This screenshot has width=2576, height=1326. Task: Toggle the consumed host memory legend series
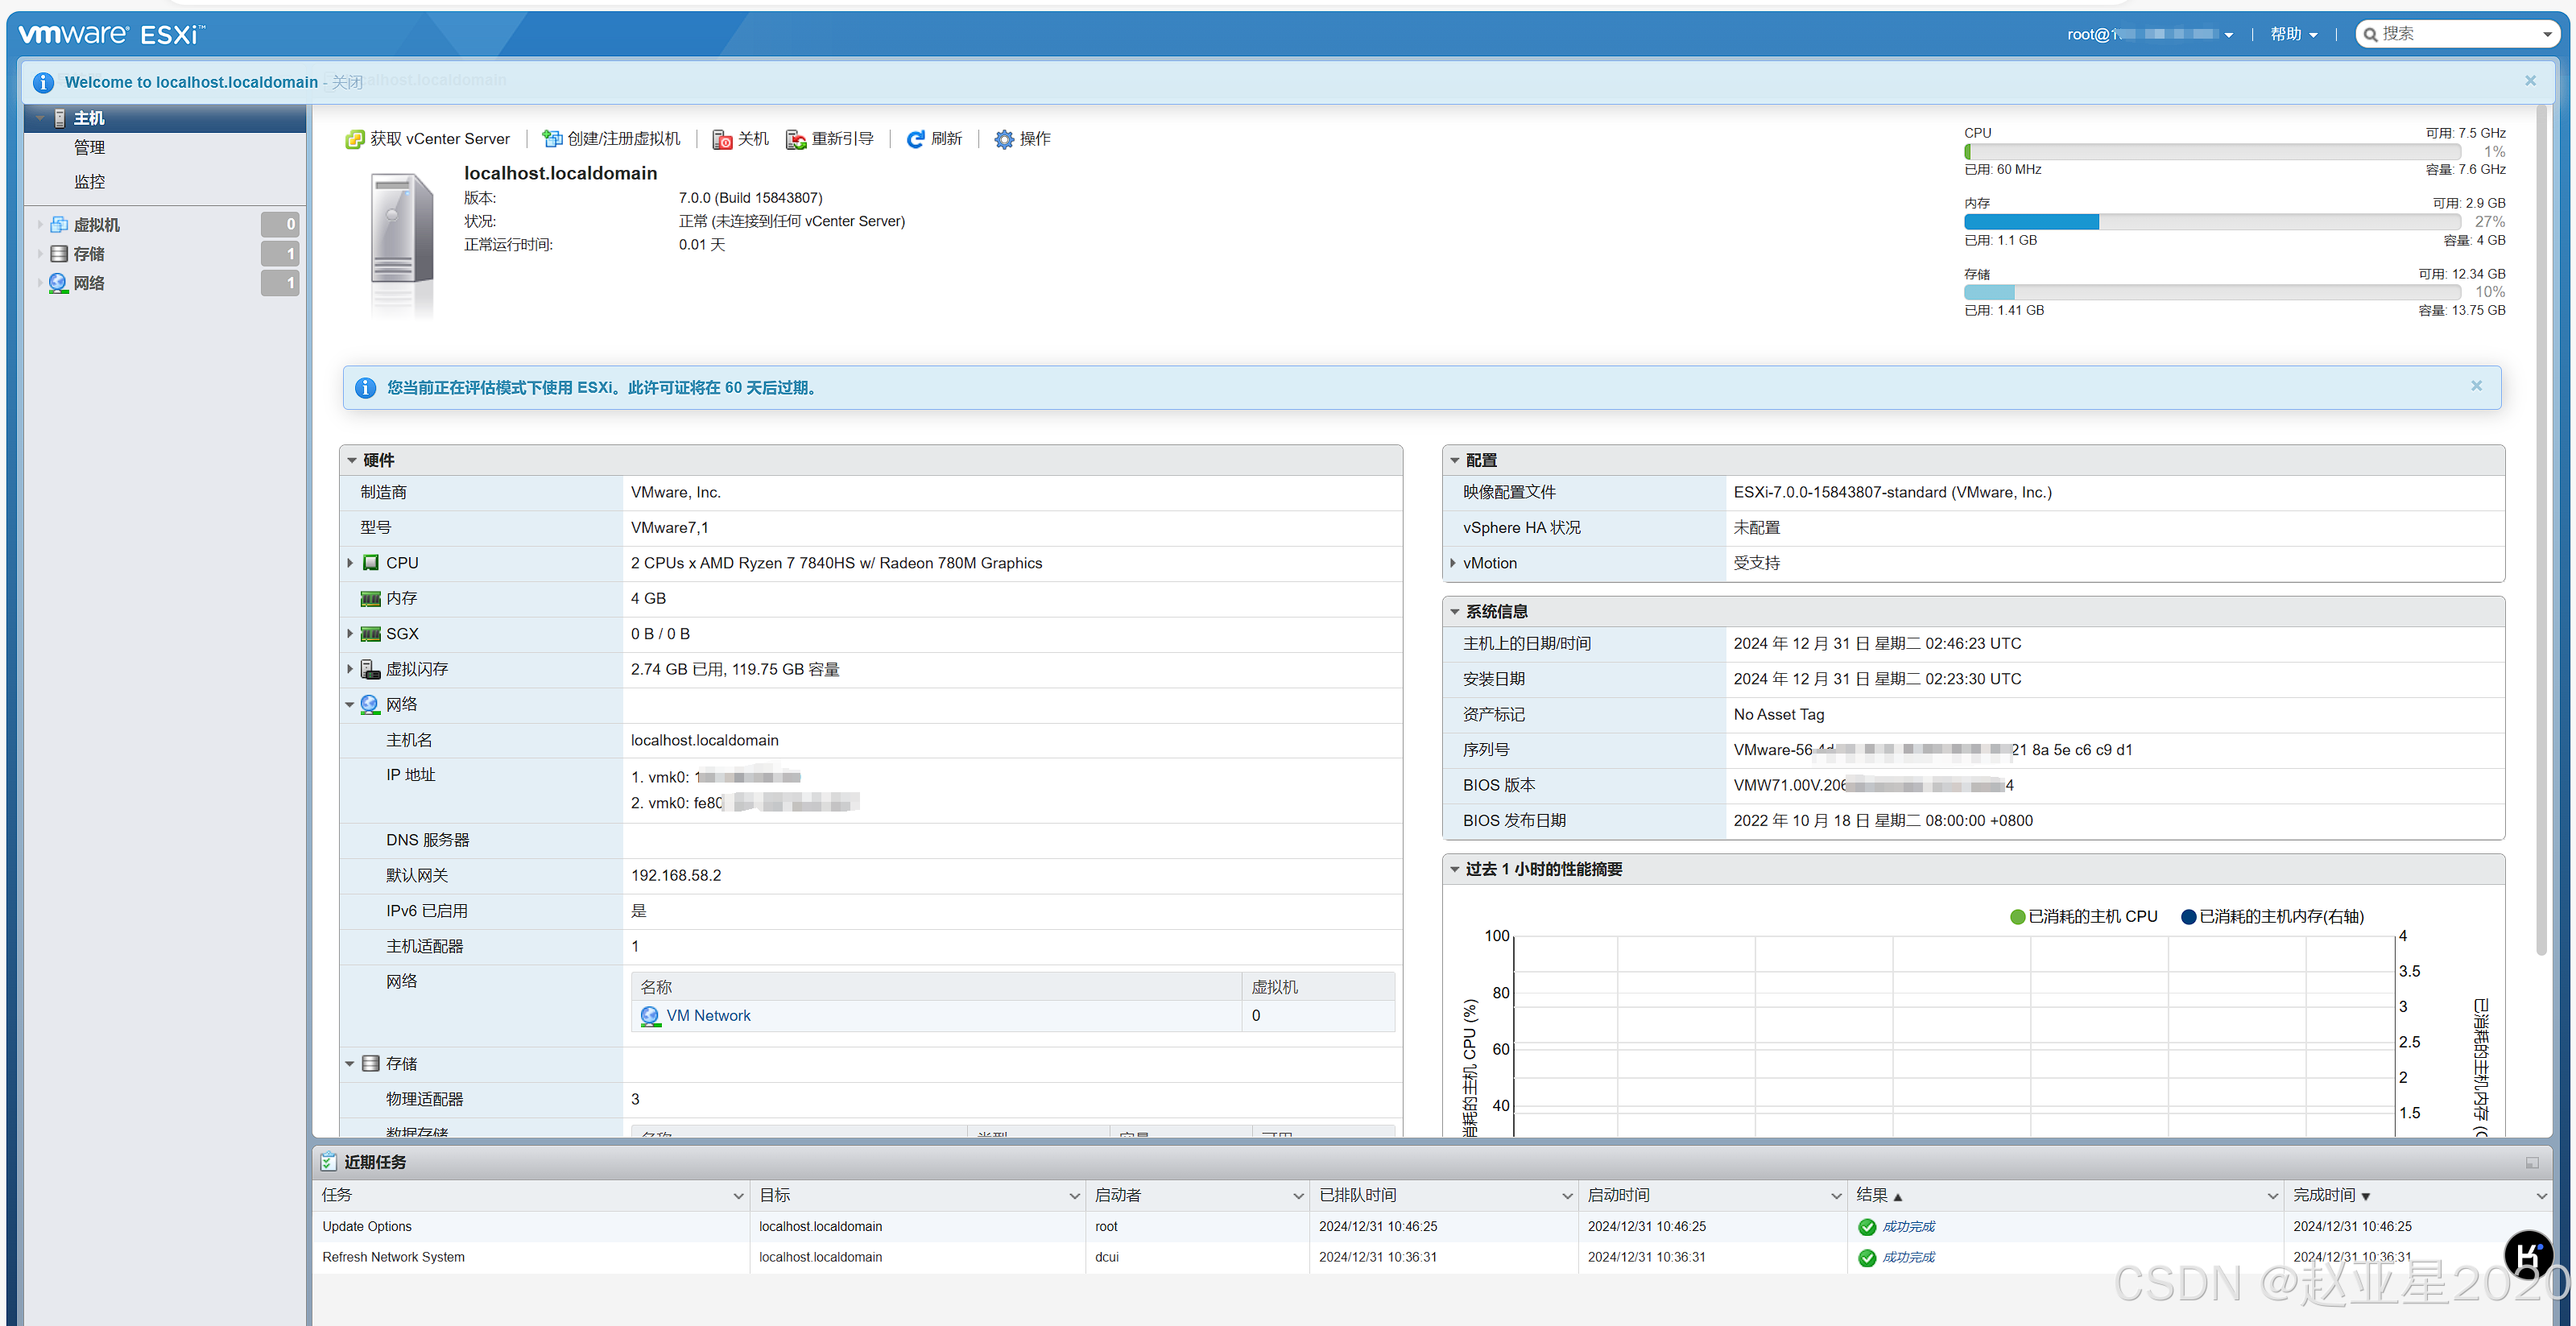2272,917
